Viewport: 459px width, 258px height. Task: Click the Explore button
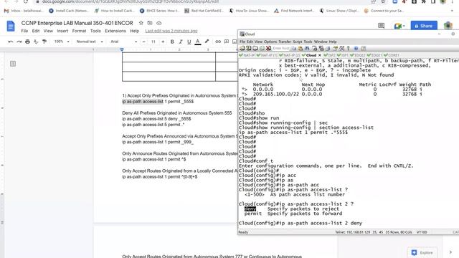422,252
